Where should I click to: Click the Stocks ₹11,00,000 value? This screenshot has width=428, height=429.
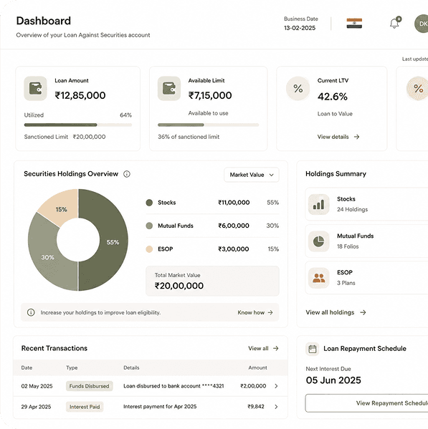pyautogui.click(x=234, y=203)
